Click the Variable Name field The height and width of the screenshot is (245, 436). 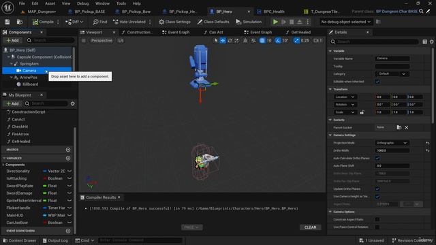(x=392, y=59)
